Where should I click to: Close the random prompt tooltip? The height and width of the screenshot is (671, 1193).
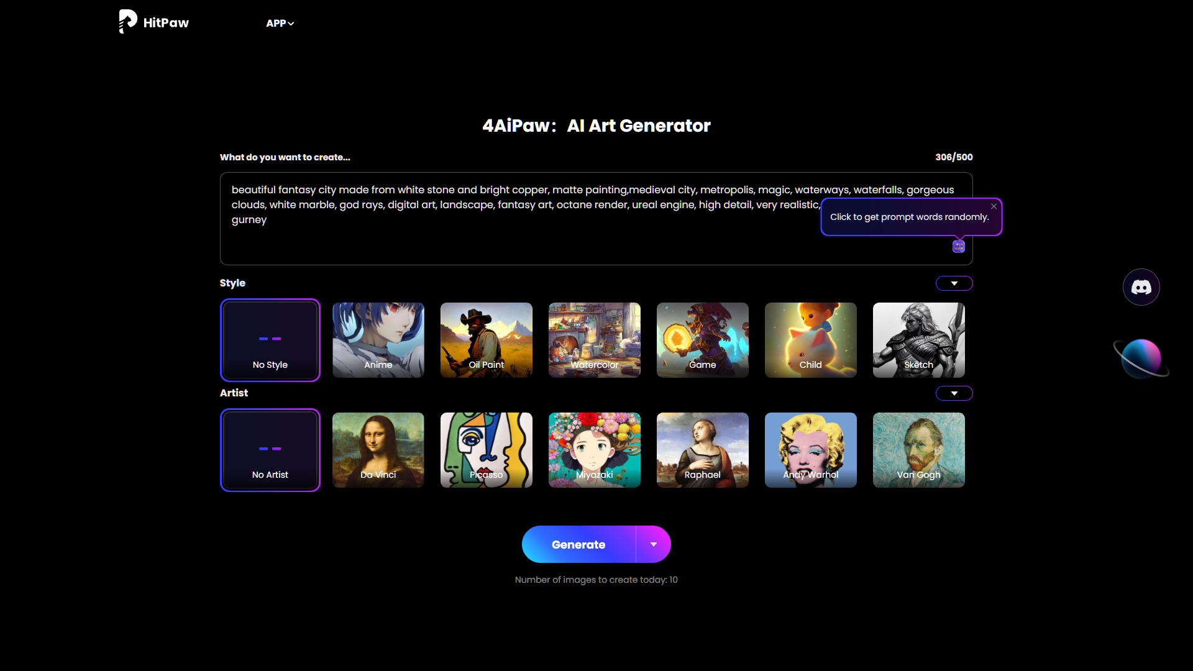coord(994,206)
